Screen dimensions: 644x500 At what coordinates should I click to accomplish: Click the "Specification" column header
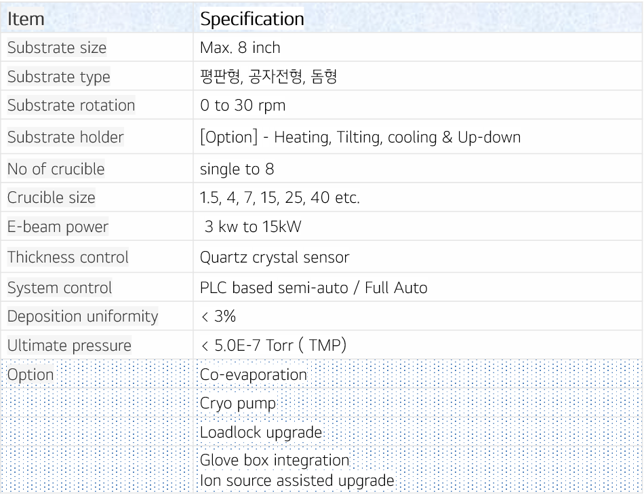click(x=251, y=19)
